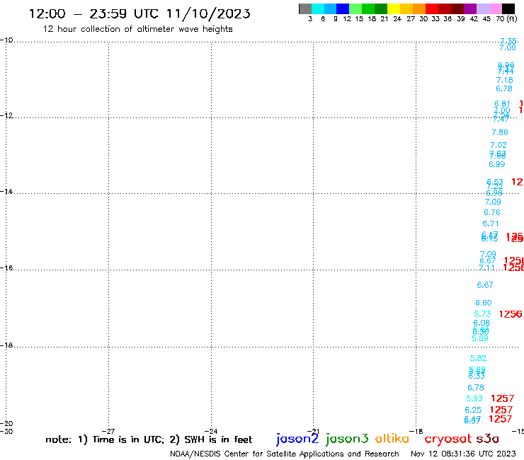Screen dimensions: 524x460
Task: Click the red 1257 time beside 6.25
Action: pyautogui.click(x=501, y=410)
